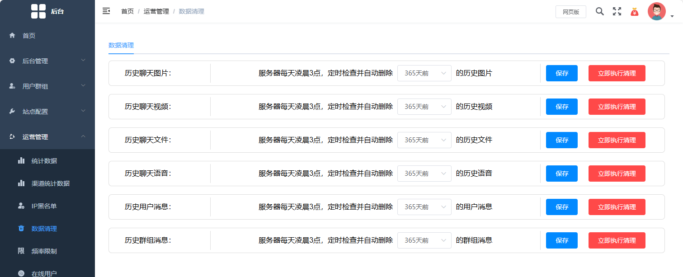Collapse the sidebar with the hamburger icon
The height and width of the screenshot is (277, 683).
pyautogui.click(x=106, y=11)
